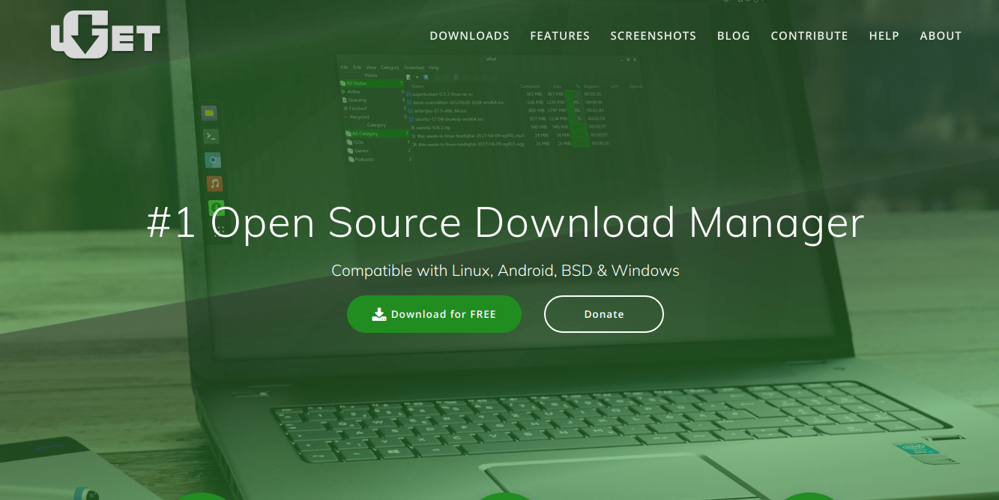Go to Screenshots section
Screen dimensions: 999x500
coord(653,36)
